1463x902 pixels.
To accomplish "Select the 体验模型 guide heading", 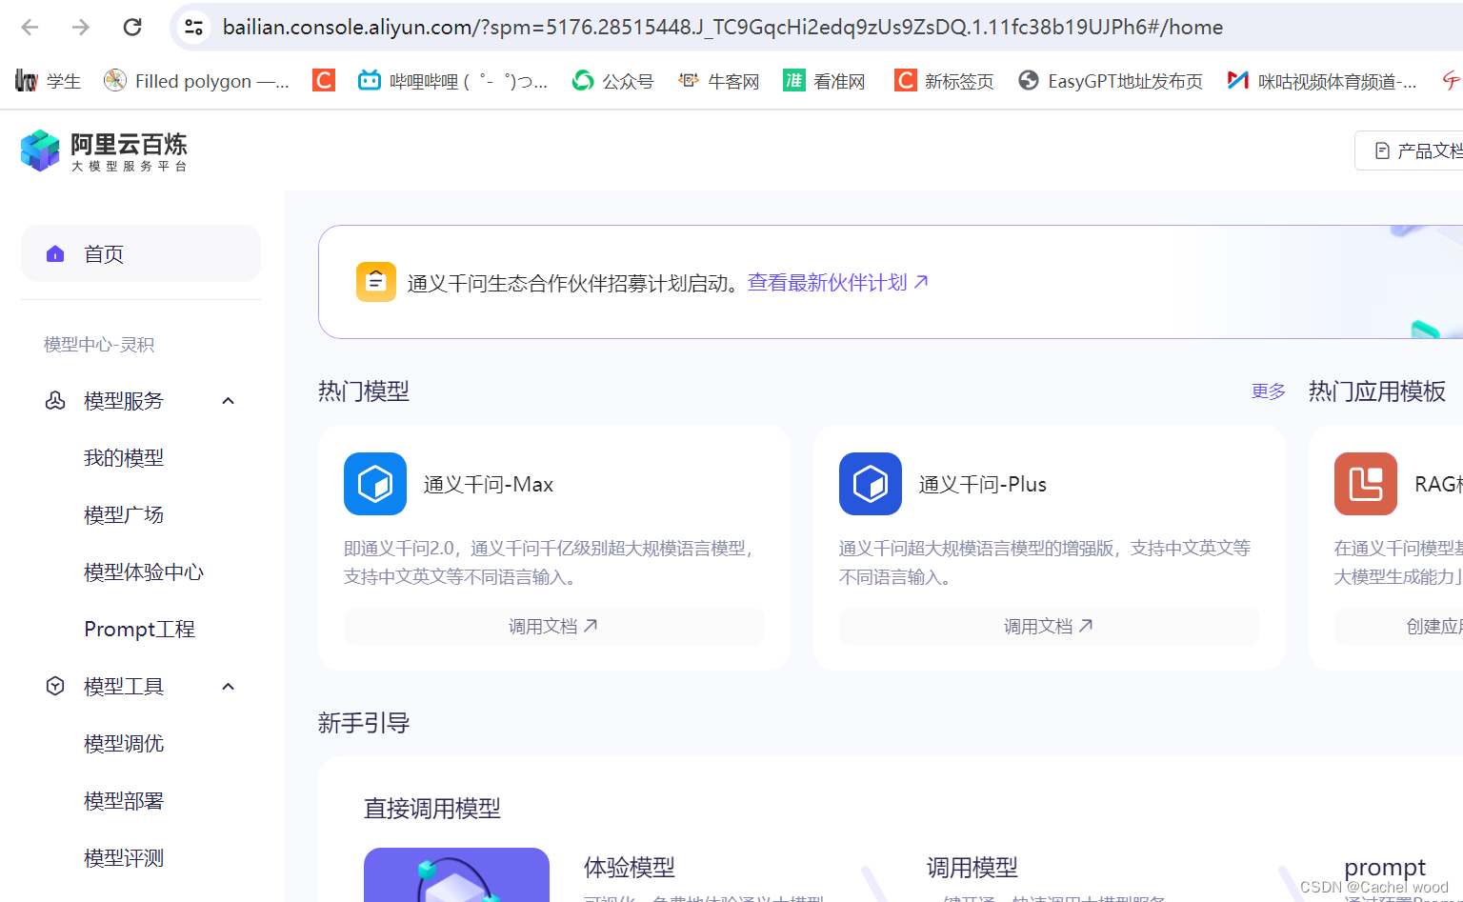I will click(630, 868).
